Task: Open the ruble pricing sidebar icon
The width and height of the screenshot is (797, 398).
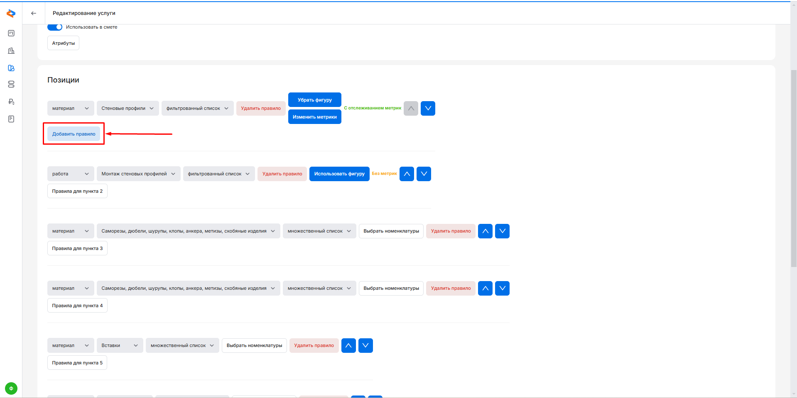Action: tap(11, 102)
